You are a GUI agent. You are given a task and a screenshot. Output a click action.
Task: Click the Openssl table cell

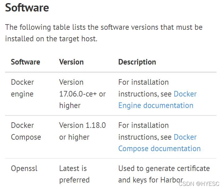24,168
